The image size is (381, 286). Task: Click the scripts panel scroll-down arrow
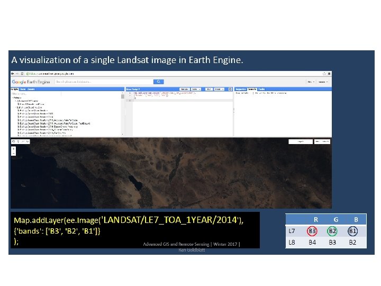click(122, 134)
